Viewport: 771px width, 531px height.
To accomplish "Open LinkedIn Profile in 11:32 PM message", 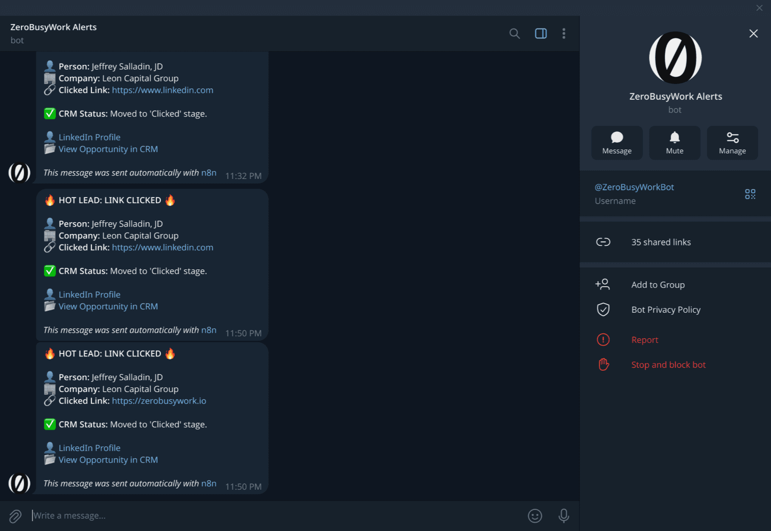I will tap(90, 137).
